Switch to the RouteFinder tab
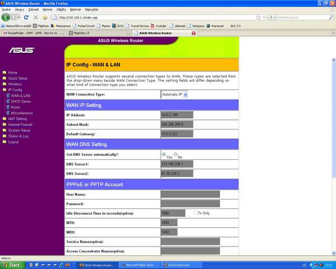336x269 pixels. click(x=33, y=33)
